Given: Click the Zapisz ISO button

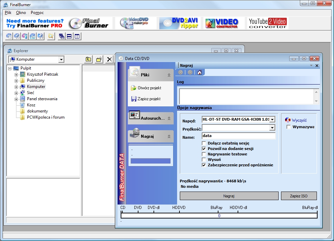Looking at the screenshot, I should click(299, 196).
